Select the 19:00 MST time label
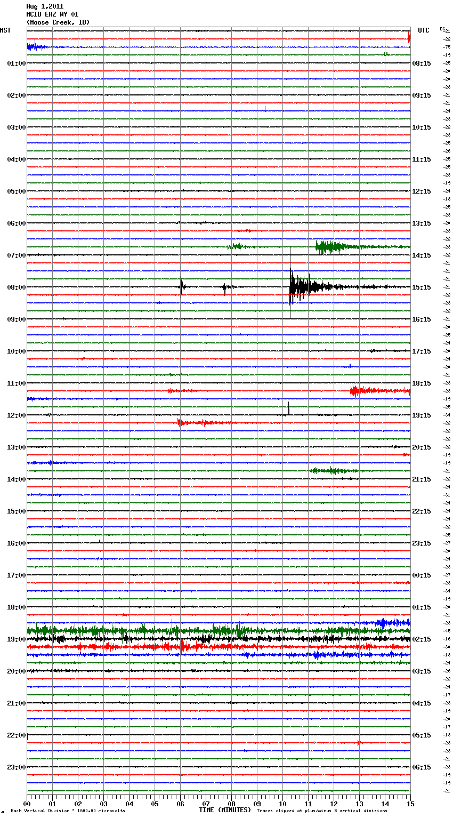Screen dimensions: 453x818 pyautogui.click(x=16, y=639)
